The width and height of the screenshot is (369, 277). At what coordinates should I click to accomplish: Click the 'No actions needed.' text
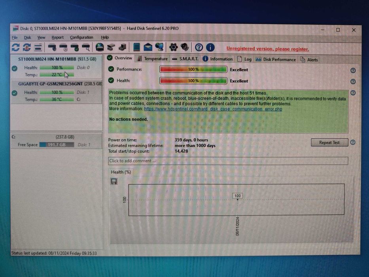129,120
